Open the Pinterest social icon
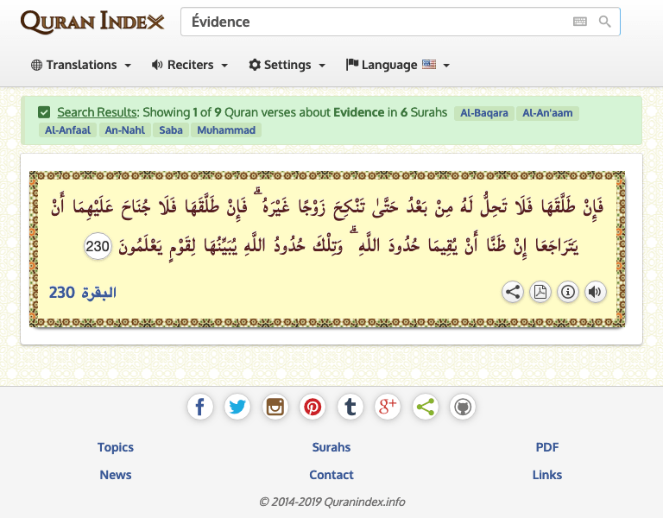The height and width of the screenshot is (518, 663). pyautogui.click(x=313, y=407)
